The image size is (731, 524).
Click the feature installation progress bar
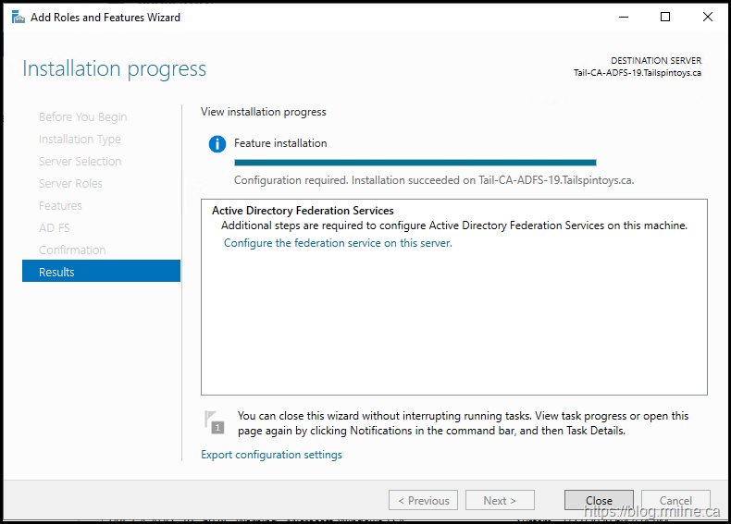tap(415, 163)
